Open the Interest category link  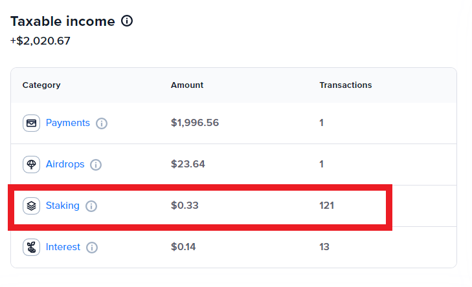point(63,247)
